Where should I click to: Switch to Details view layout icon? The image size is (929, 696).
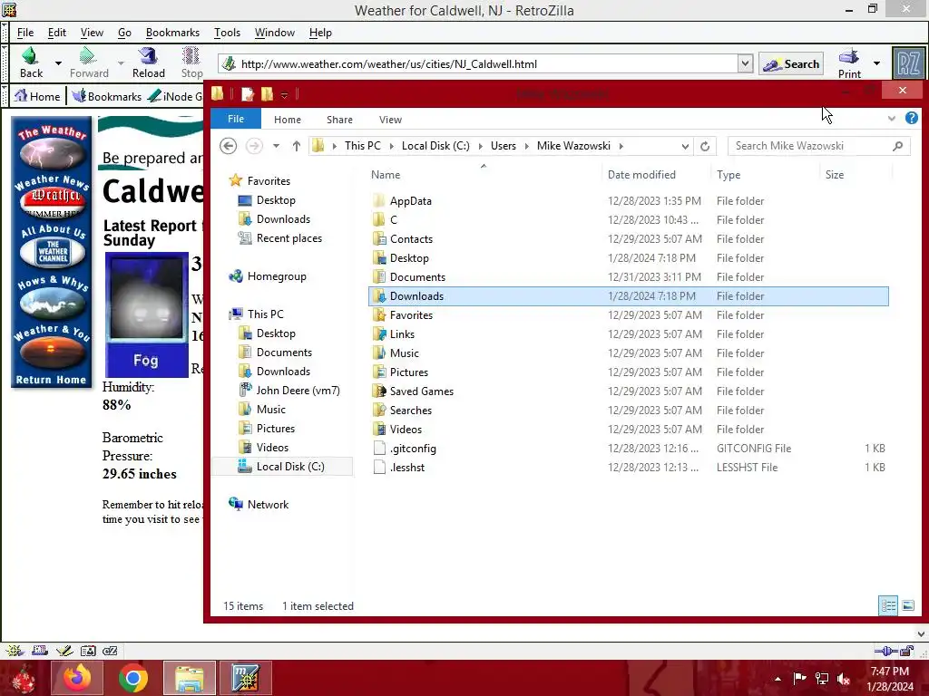pyautogui.click(x=888, y=605)
